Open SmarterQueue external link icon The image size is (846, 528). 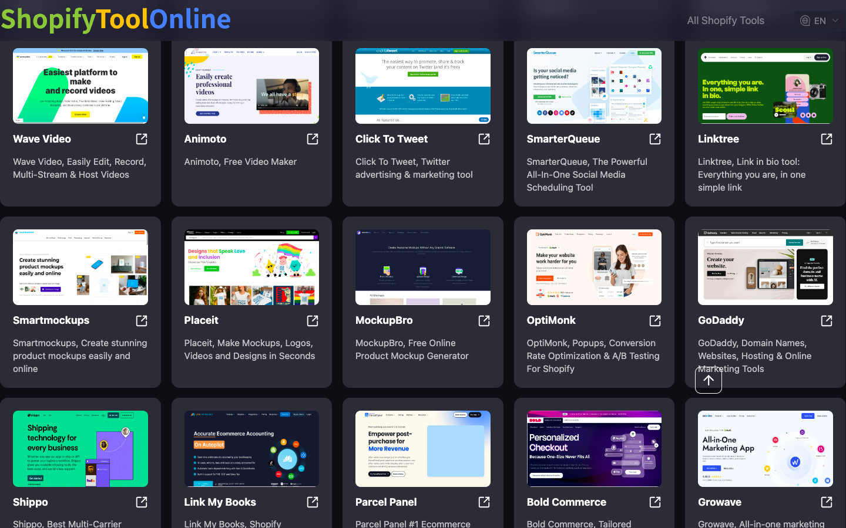click(655, 139)
